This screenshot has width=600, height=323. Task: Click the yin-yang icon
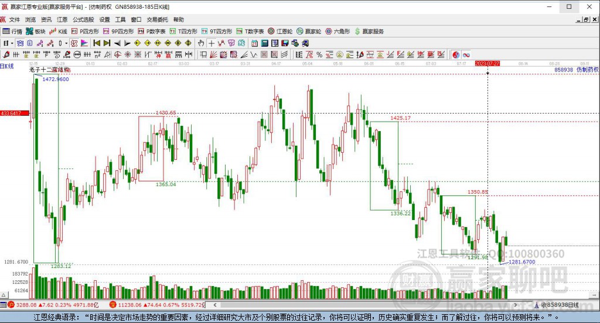(456, 54)
